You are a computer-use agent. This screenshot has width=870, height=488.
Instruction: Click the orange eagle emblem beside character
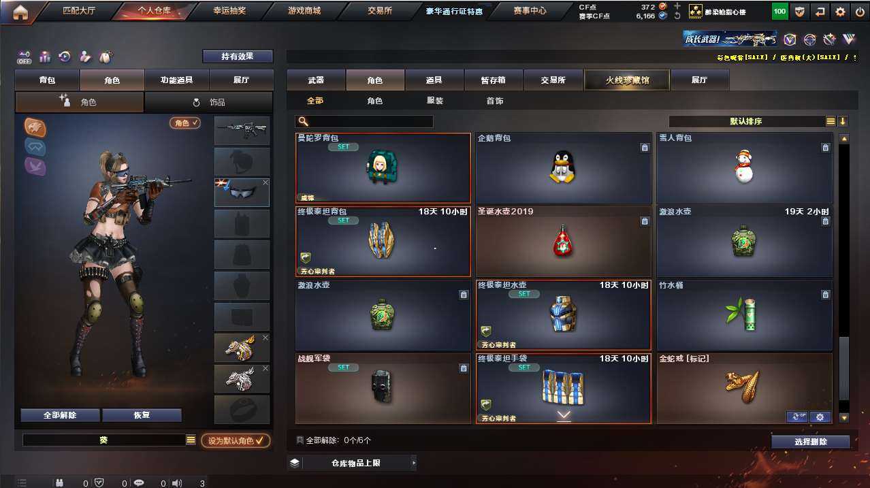point(35,127)
